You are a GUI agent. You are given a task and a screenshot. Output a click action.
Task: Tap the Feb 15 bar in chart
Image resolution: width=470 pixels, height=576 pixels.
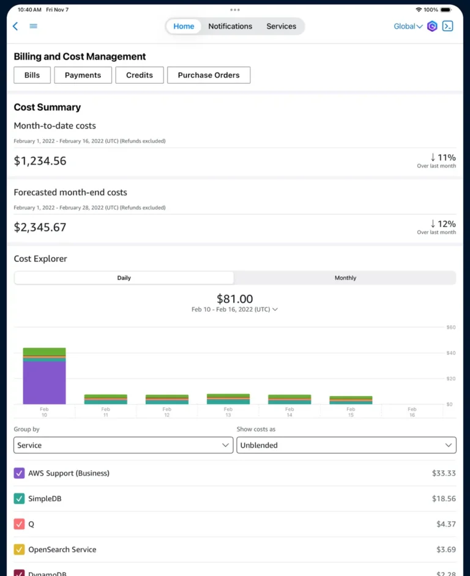[351, 400]
